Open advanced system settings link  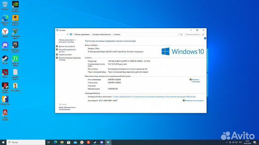[70, 59]
